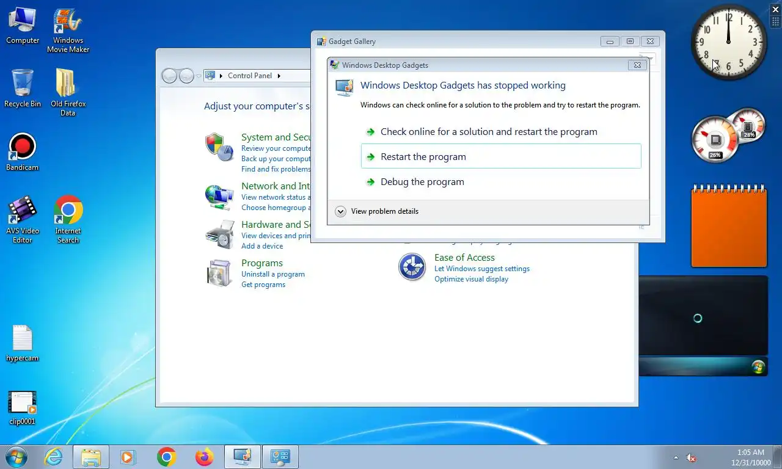Click the Windows Start orb
This screenshot has height=469, width=782.
click(x=16, y=457)
